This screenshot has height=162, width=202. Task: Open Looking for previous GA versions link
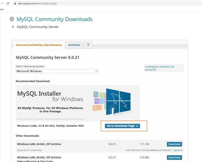[x=159, y=68]
